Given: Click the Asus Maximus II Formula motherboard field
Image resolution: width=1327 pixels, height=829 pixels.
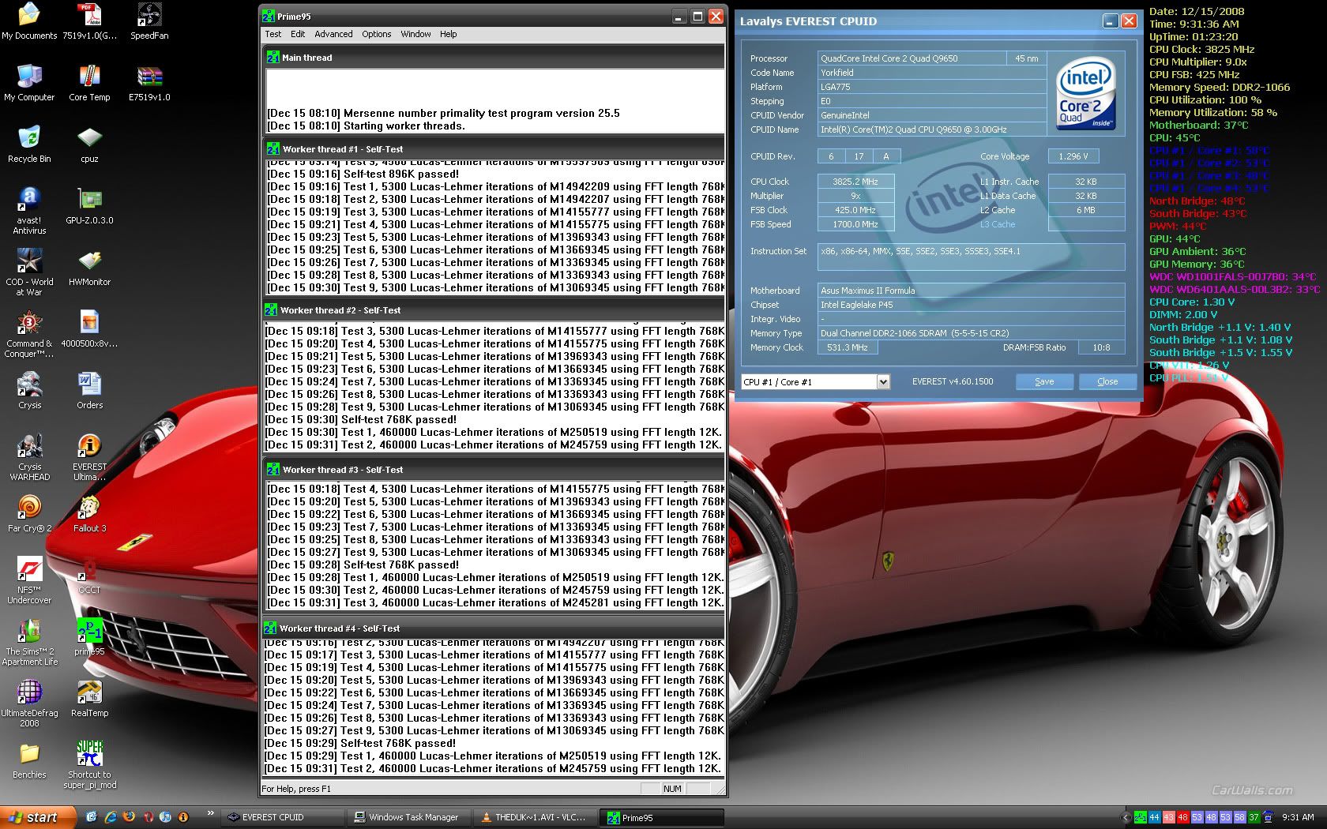Looking at the screenshot, I should coord(971,291).
